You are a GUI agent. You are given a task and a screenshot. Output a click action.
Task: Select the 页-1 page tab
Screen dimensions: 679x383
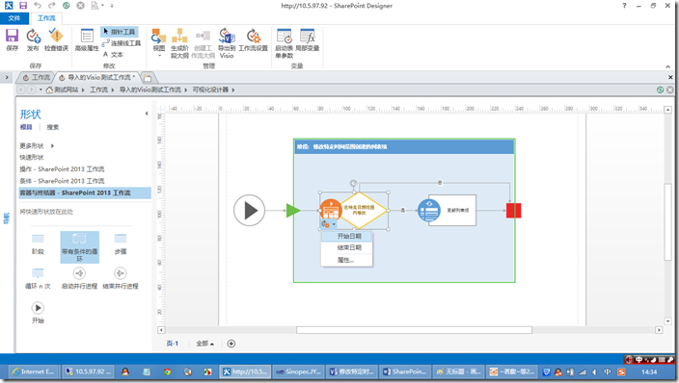click(x=173, y=344)
